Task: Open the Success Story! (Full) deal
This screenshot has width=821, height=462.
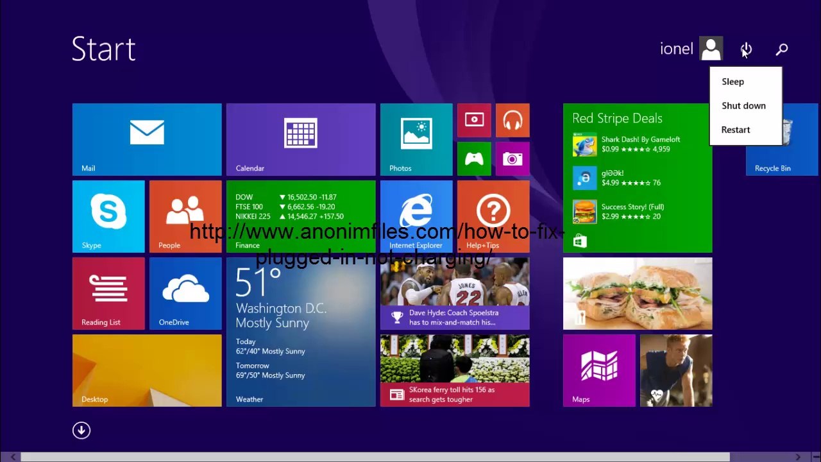Action: pos(619,212)
